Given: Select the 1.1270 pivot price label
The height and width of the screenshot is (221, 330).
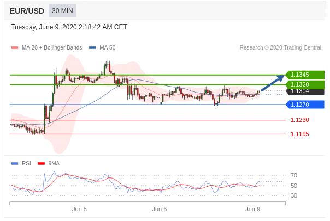Looking at the screenshot, I should [x=305, y=105].
